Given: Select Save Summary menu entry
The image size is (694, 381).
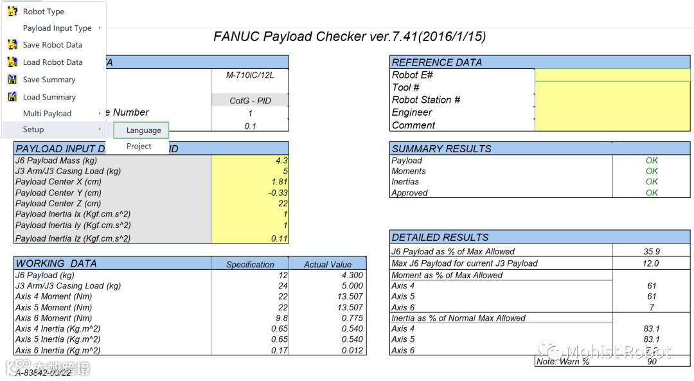Looking at the screenshot, I should [49, 80].
